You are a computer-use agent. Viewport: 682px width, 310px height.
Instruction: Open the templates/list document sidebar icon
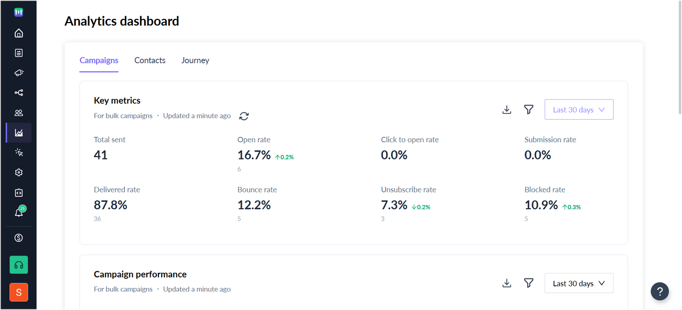19,53
